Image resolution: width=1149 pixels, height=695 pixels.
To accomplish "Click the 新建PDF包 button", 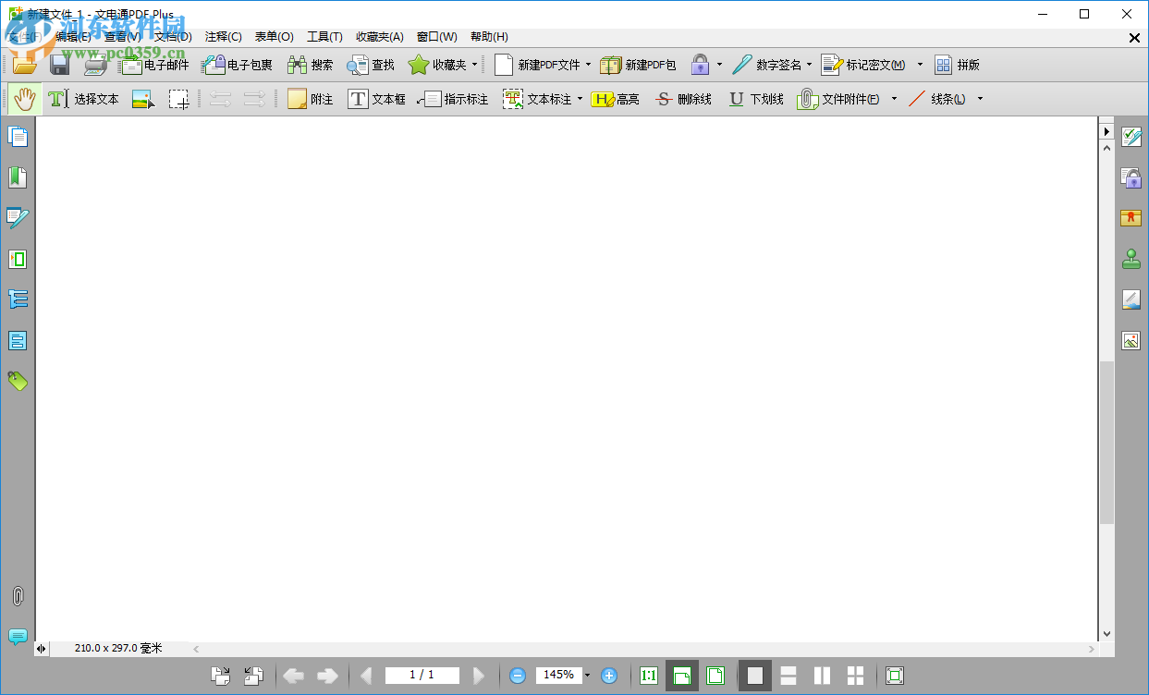I will [639, 65].
